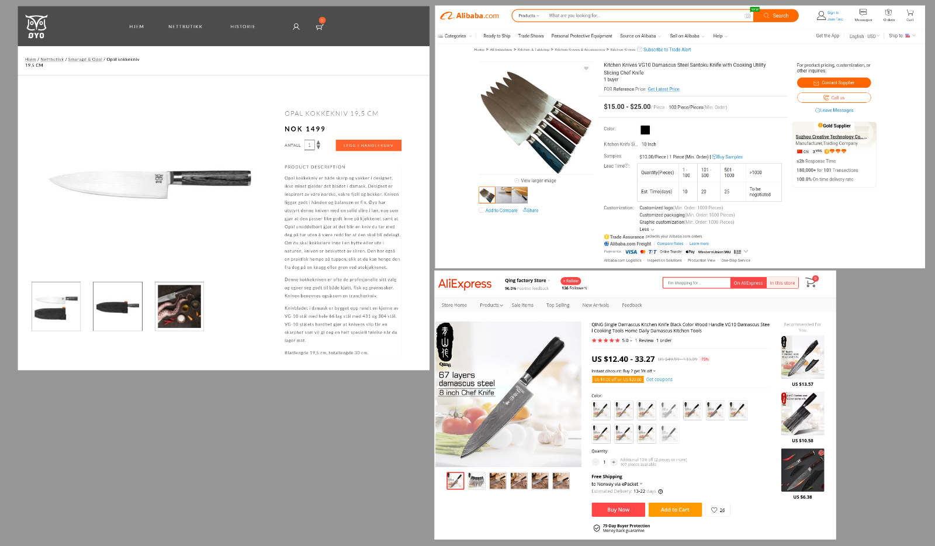The height and width of the screenshot is (546, 935).
Task: Click the ØYO user account icon
Action: point(296,26)
